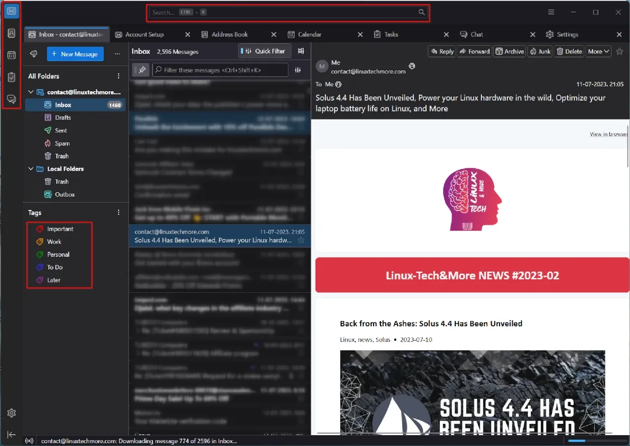Screen dimensions: 630x446
Task: Mark the message as Junk
Action: (x=540, y=51)
